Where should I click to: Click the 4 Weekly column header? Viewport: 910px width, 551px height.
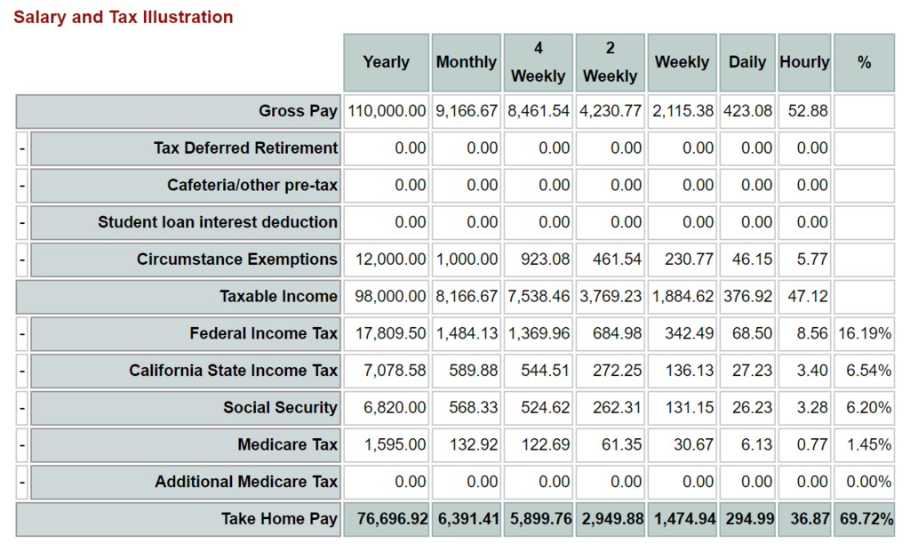pos(539,62)
